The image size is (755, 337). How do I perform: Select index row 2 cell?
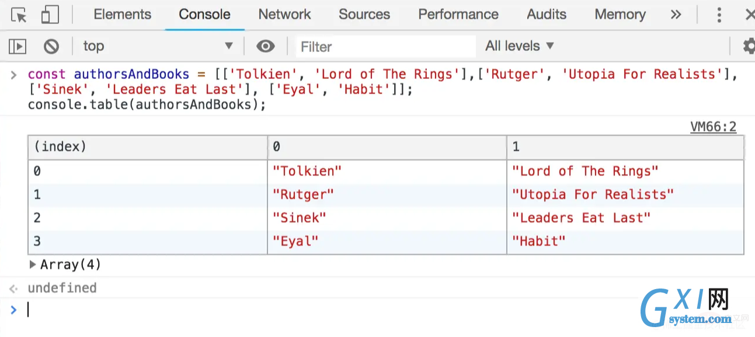(148, 218)
